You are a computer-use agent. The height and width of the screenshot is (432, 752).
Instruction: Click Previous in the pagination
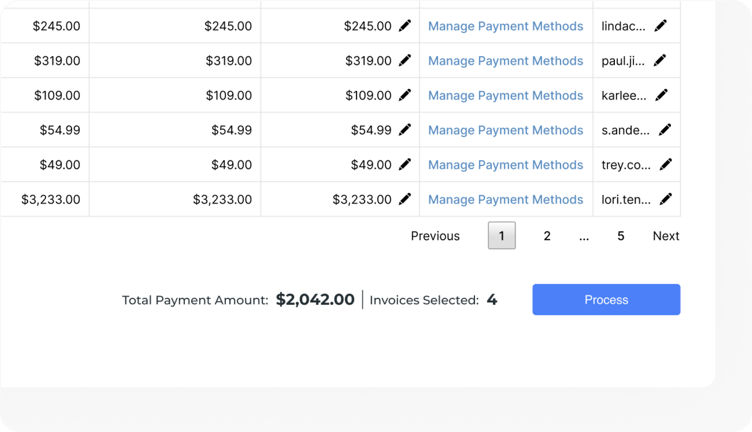435,236
